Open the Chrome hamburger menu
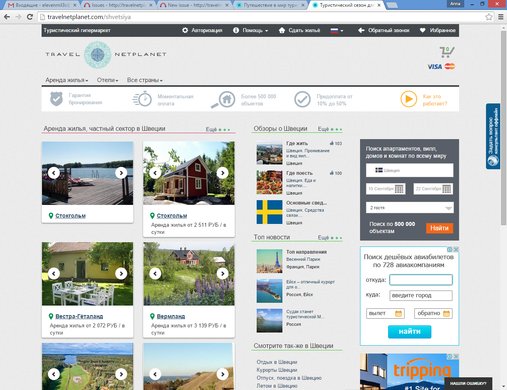 [501, 17]
